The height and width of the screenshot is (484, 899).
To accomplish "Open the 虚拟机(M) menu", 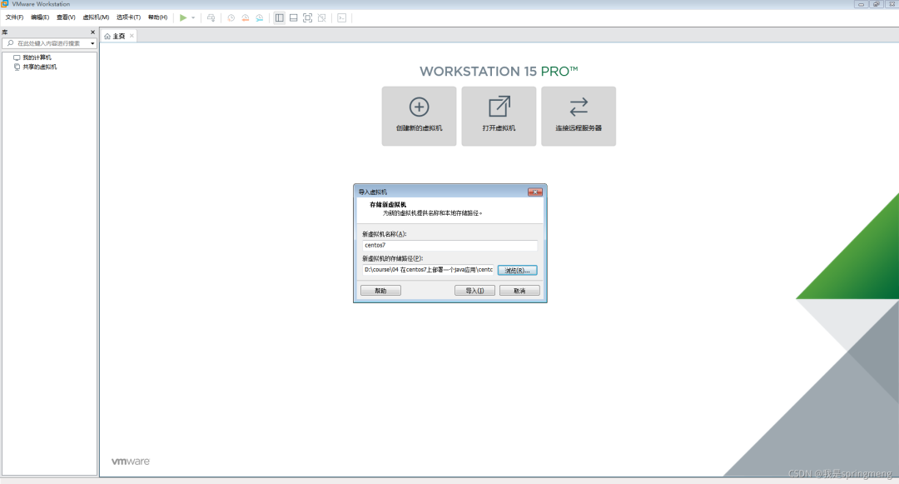I will pyautogui.click(x=96, y=17).
